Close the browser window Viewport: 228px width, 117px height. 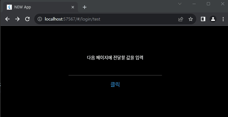(223, 4)
